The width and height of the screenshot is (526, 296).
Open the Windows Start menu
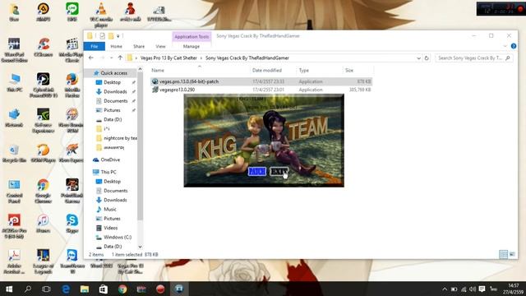[9, 289]
